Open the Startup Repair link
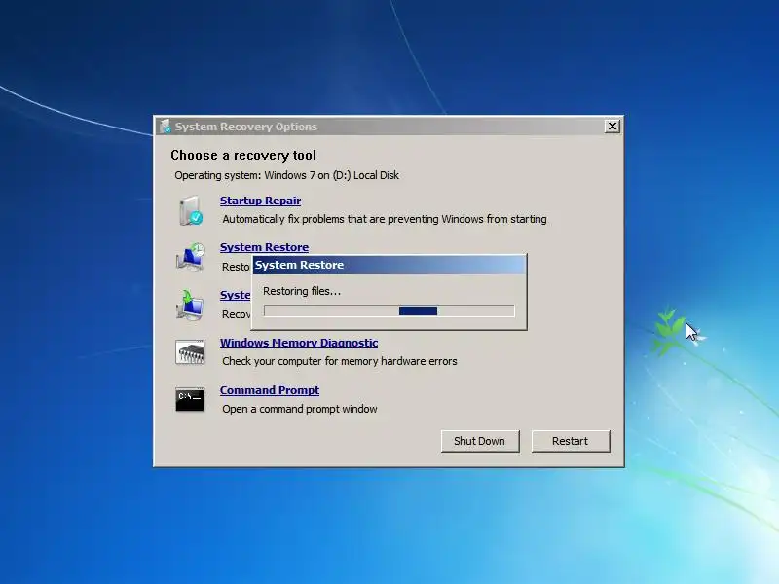Image resolution: width=779 pixels, height=584 pixels. pos(260,201)
